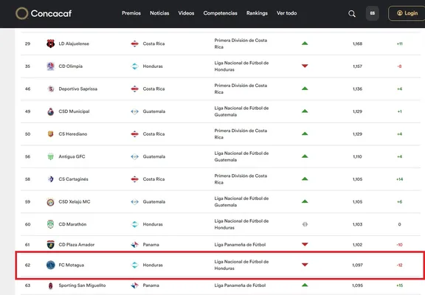Switch language with the ES button
This screenshot has height=295, width=425.
(373, 13)
